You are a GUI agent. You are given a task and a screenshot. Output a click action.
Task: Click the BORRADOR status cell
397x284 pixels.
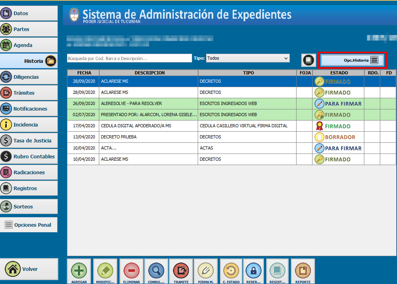pyautogui.click(x=338, y=137)
